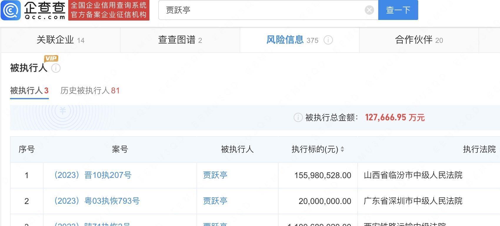Click info icon beside 被执行人 heading
Image resolution: width=500 pixels, height=226 pixels.
(56, 68)
